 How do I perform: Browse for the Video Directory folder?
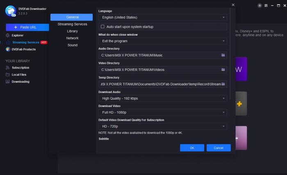tap(223, 70)
